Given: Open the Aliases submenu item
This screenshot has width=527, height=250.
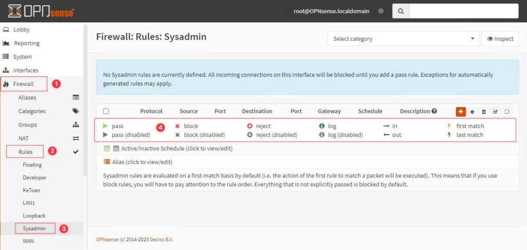Looking at the screenshot, I should tap(27, 97).
